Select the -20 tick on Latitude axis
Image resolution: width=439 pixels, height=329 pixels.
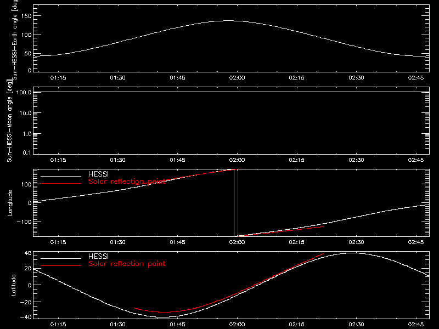click(x=26, y=302)
